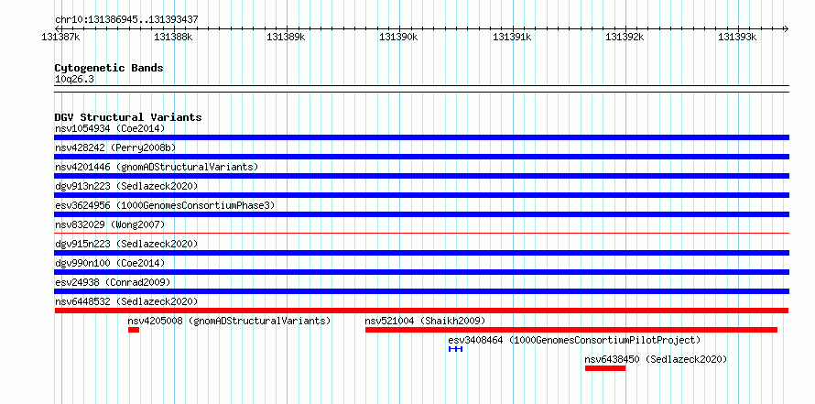
Task: Click the 131392k ruler tick label
Action: point(625,37)
